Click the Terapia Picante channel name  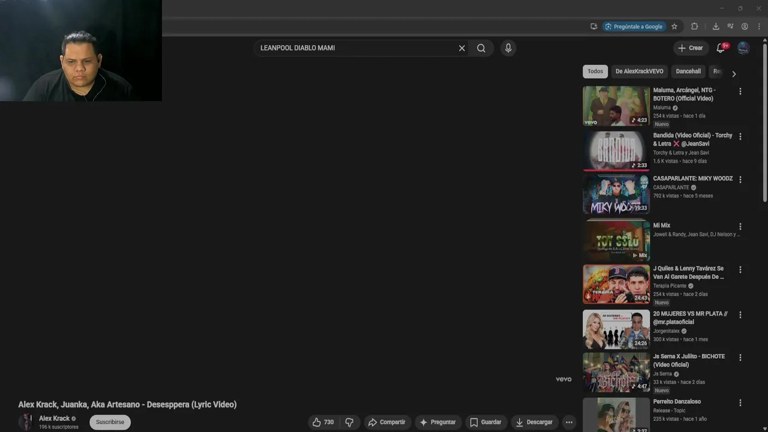click(x=670, y=286)
